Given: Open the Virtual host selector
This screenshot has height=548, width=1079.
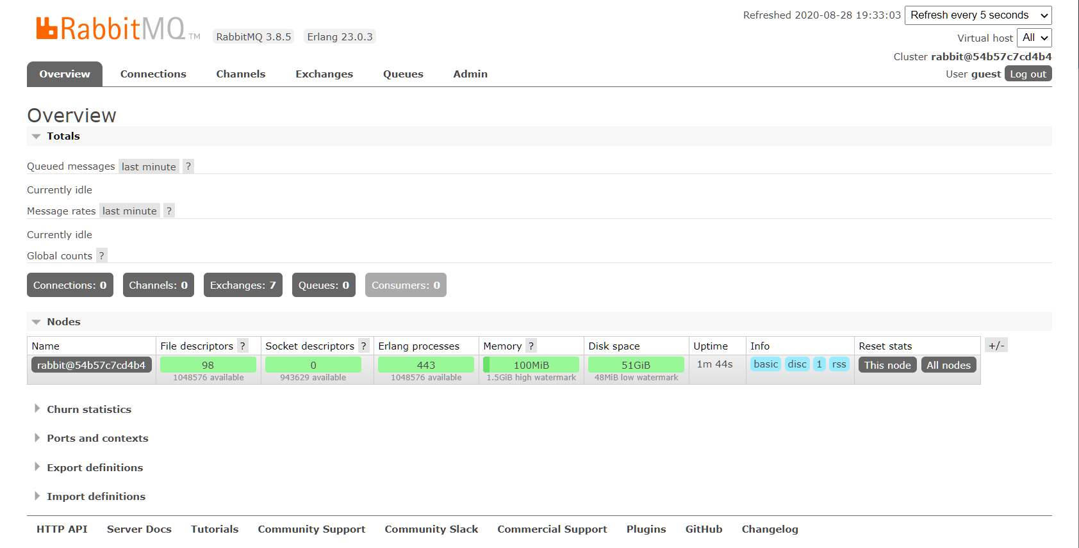Looking at the screenshot, I should pos(1034,38).
